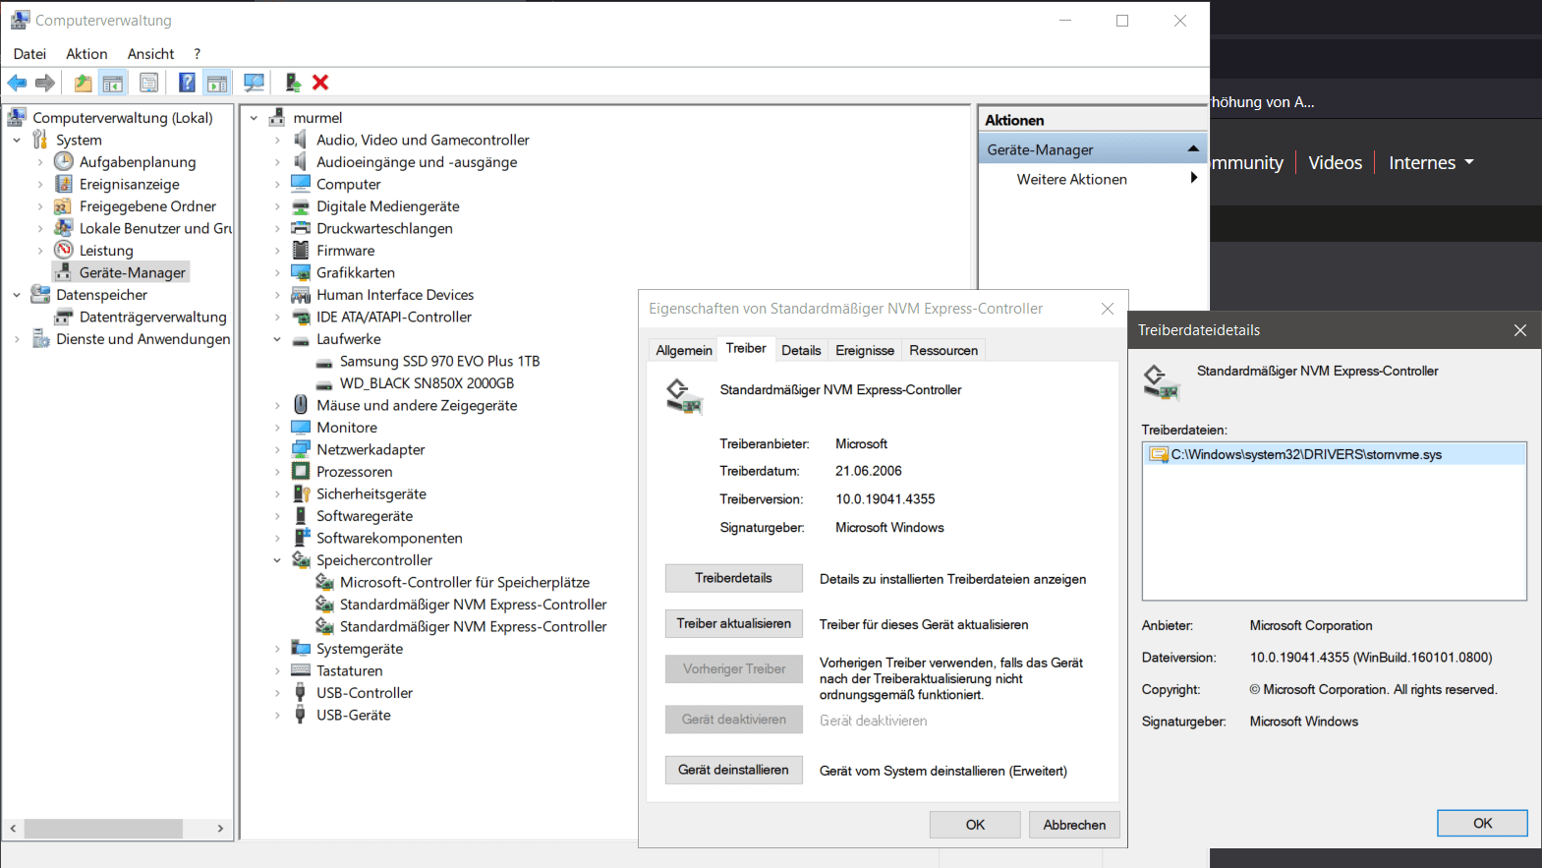Click the Gerät deinstallieren button
The height and width of the screenshot is (868, 1542).
pyautogui.click(x=734, y=770)
